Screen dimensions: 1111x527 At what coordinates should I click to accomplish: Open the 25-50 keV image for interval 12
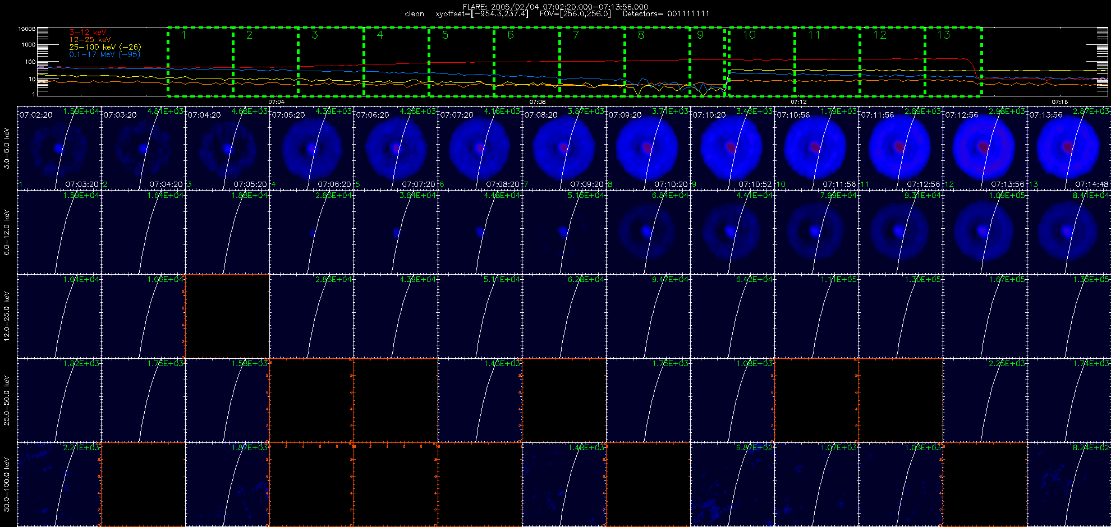pos(985,400)
